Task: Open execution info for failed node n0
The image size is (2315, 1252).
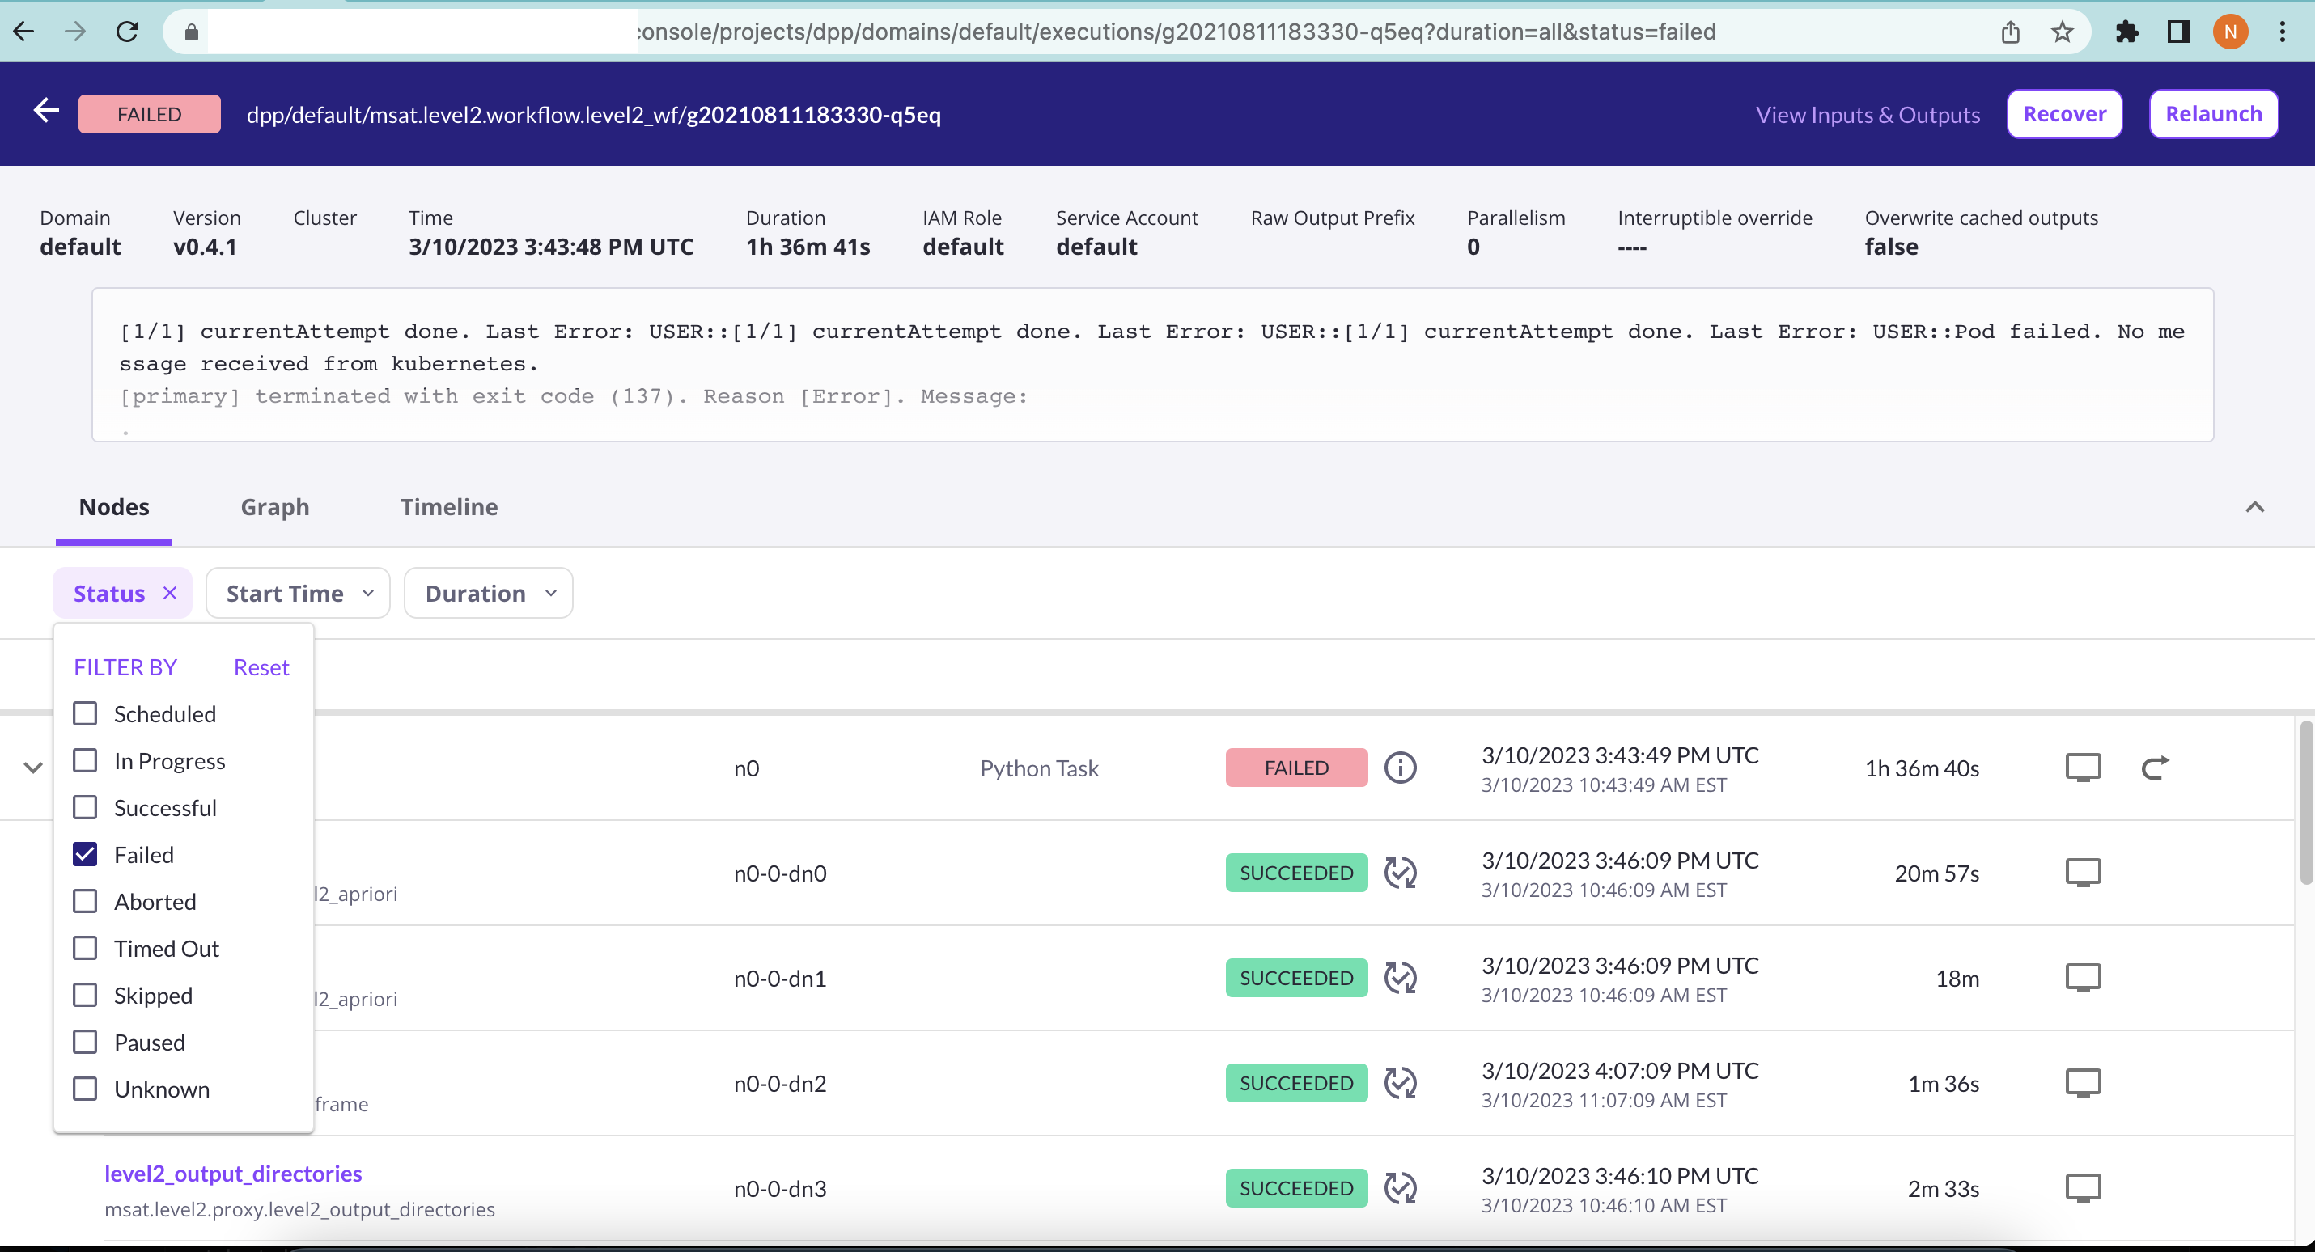Action: (x=1399, y=767)
